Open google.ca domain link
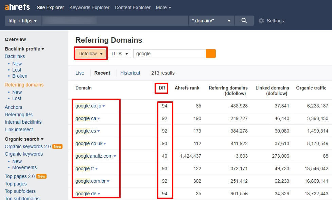 tap(86, 119)
